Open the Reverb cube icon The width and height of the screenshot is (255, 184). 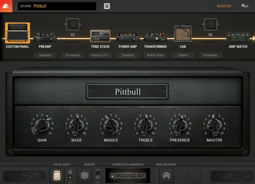85,175
